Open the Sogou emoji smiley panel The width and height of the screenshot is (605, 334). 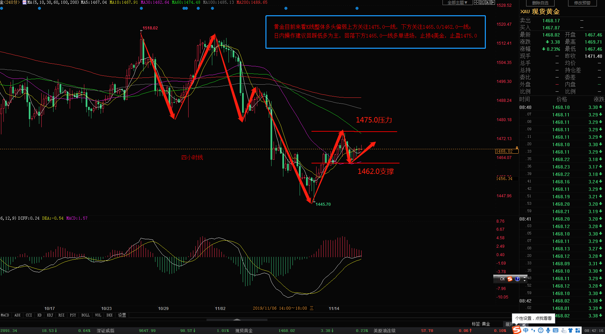541,330
